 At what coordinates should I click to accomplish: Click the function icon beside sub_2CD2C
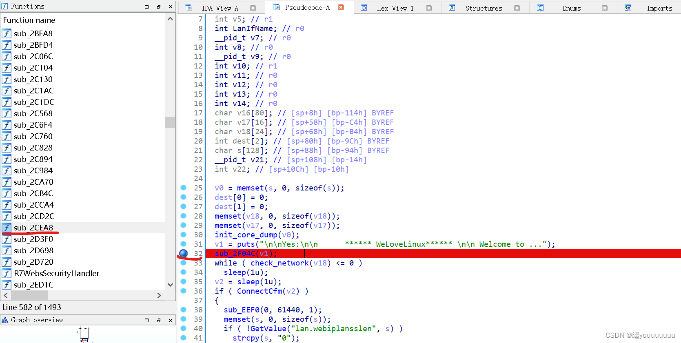click(x=7, y=216)
